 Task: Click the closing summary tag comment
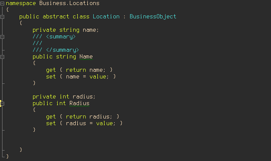pos(56,50)
